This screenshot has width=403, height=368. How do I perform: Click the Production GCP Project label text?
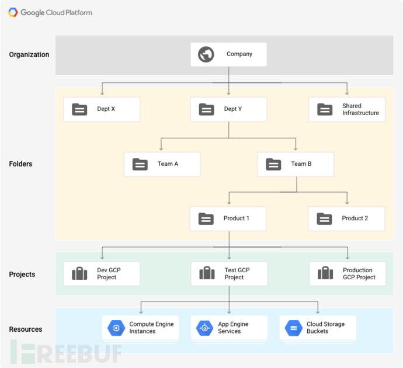coord(359,274)
